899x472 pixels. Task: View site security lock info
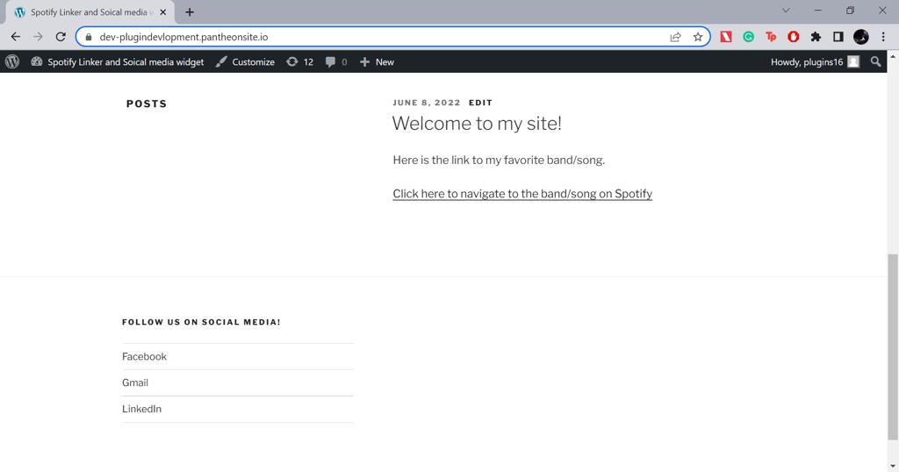89,37
